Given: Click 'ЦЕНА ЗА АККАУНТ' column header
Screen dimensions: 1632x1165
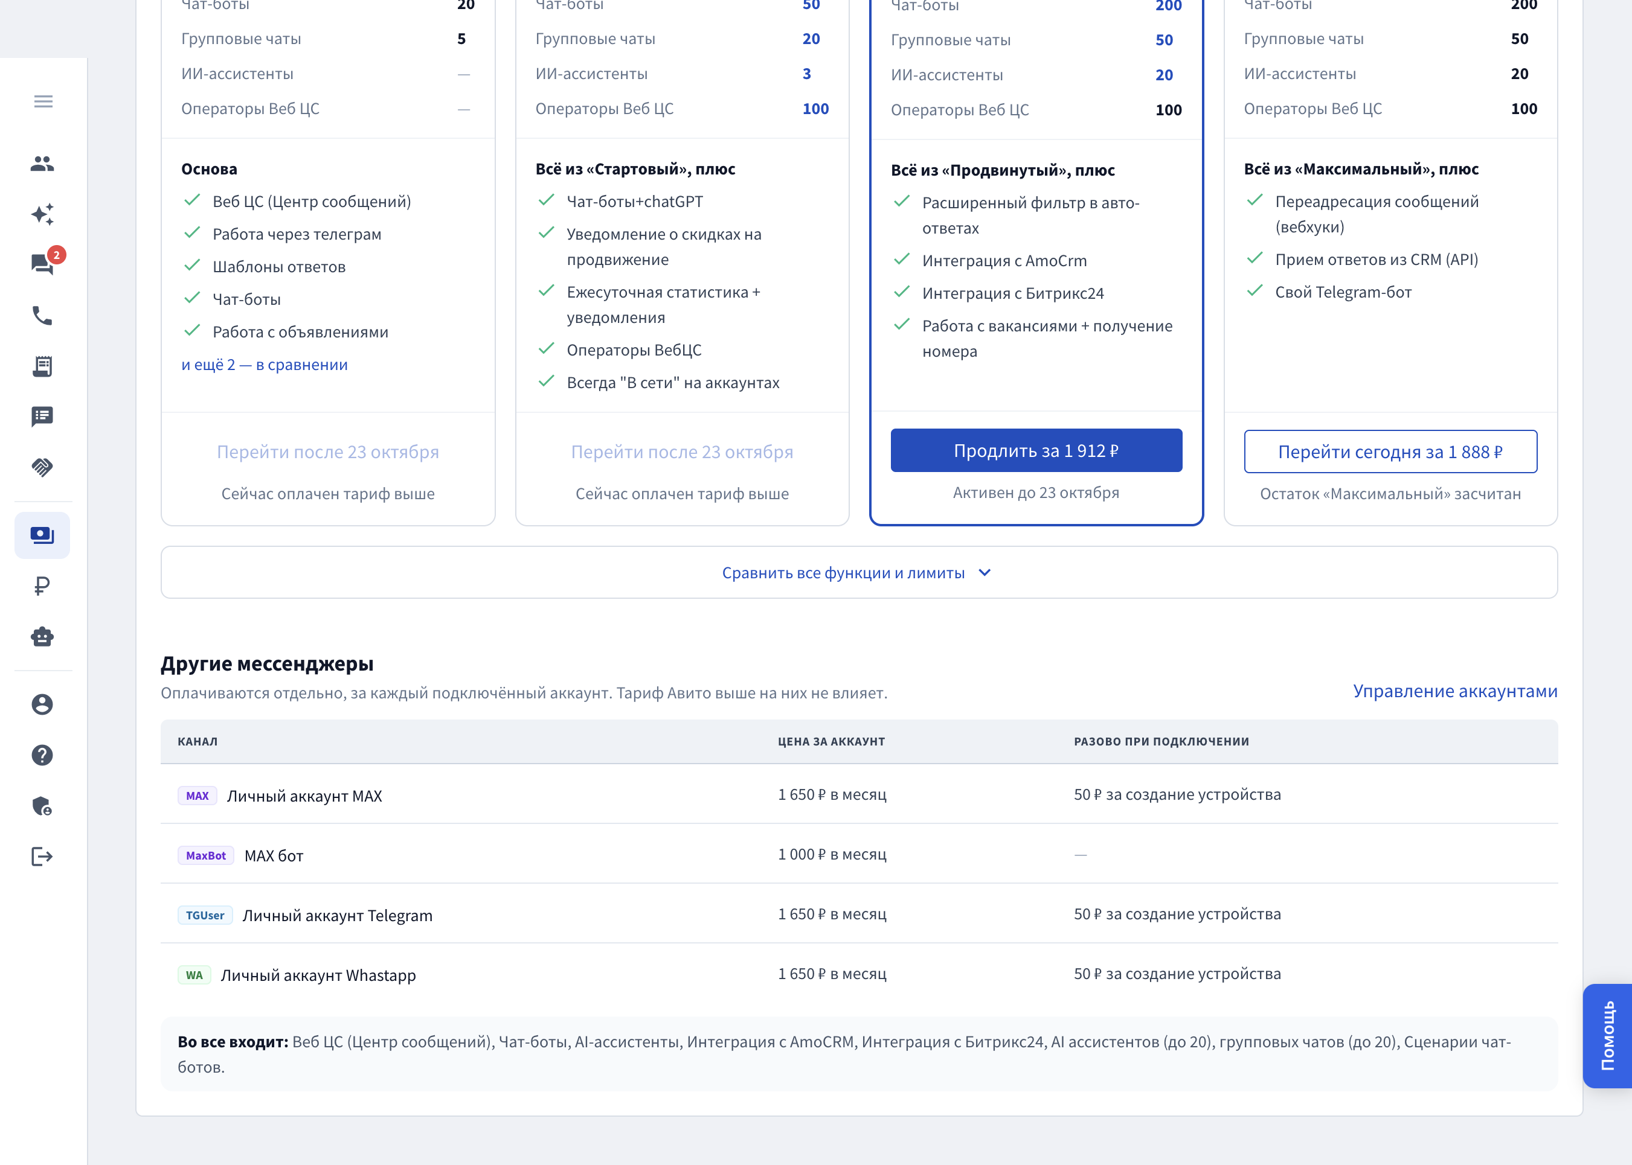Looking at the screenshot, I should click(x=831, y=742).
